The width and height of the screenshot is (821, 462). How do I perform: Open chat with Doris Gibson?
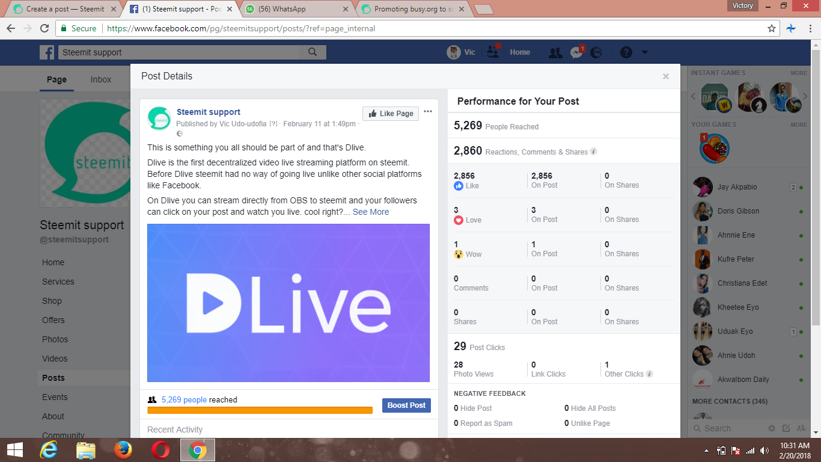(749, 211)
